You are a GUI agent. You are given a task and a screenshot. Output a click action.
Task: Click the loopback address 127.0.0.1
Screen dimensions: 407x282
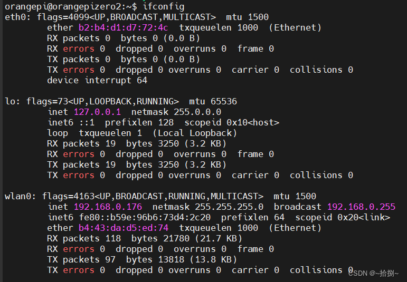point(97,112)
